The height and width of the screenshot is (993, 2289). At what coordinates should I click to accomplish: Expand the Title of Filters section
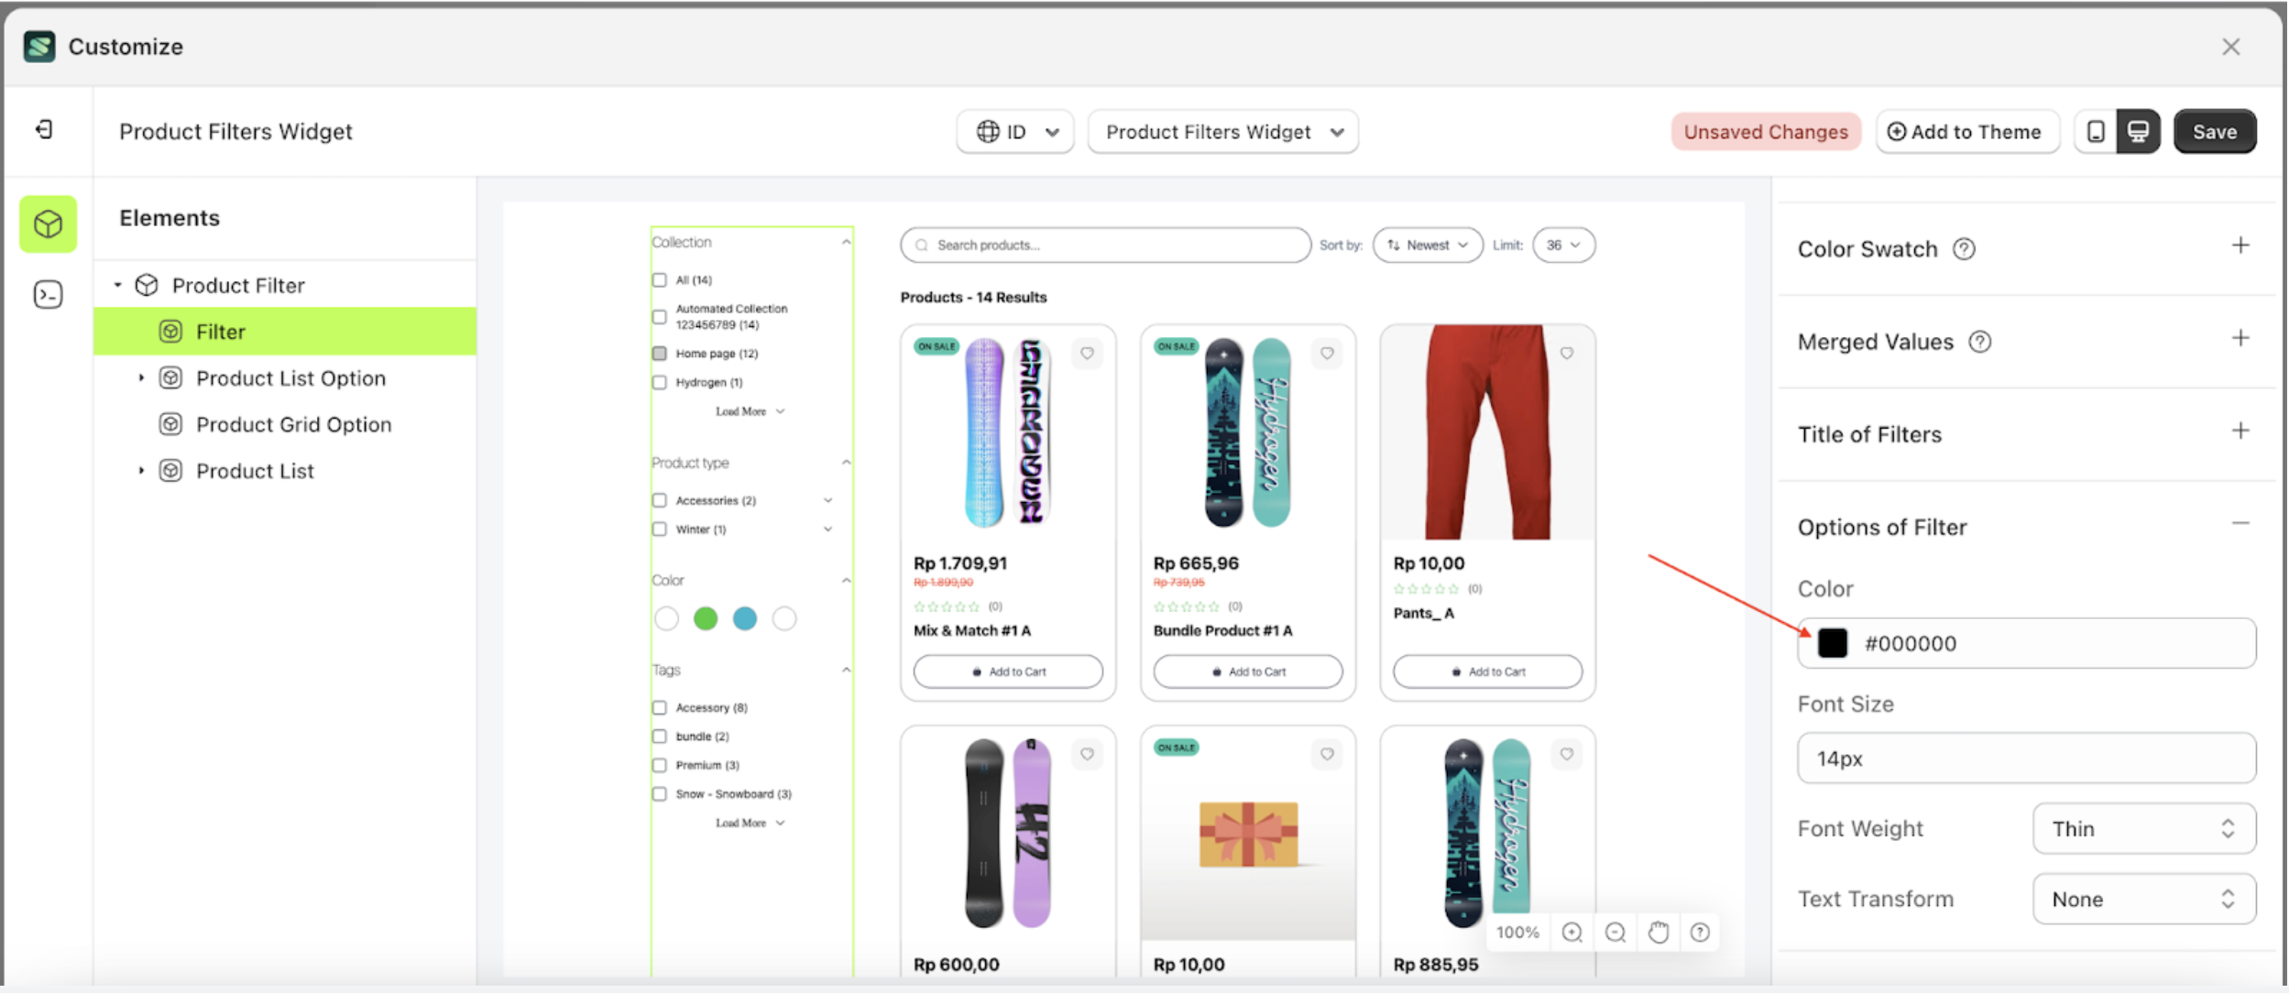(2240, 431)
